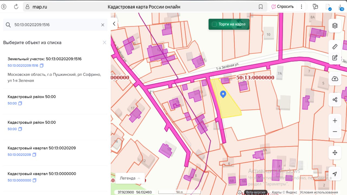This screenshot has height=195, width=347.
Task: Click the cloud upload icon
Action: [x=335, y=79]
